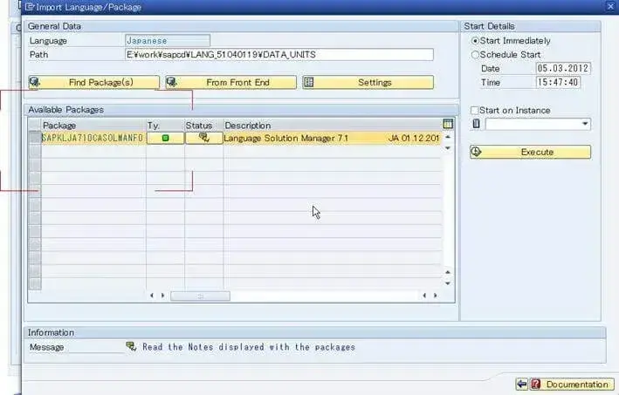Click the back arrow icon beside Documentation
This screenshot has height=395, width=619.
pos(522,384)
